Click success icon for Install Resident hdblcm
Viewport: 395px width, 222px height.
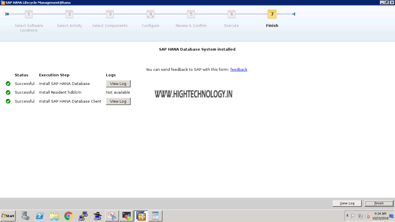(x=8, y=92)
